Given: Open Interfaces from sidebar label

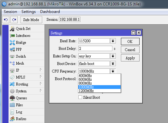Looking at the screenshot, I should point(23,36).
